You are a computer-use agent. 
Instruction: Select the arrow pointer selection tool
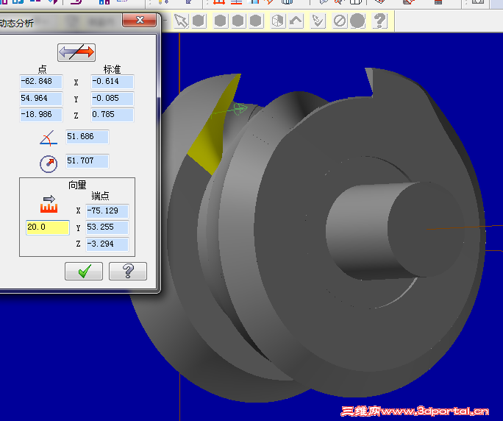181,21
